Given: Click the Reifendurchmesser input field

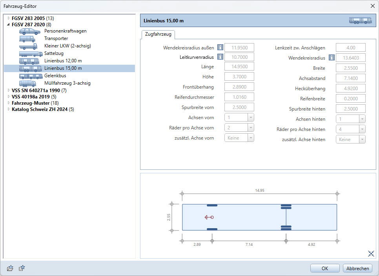Looking at the screenshot, I should tap(239, 97).
